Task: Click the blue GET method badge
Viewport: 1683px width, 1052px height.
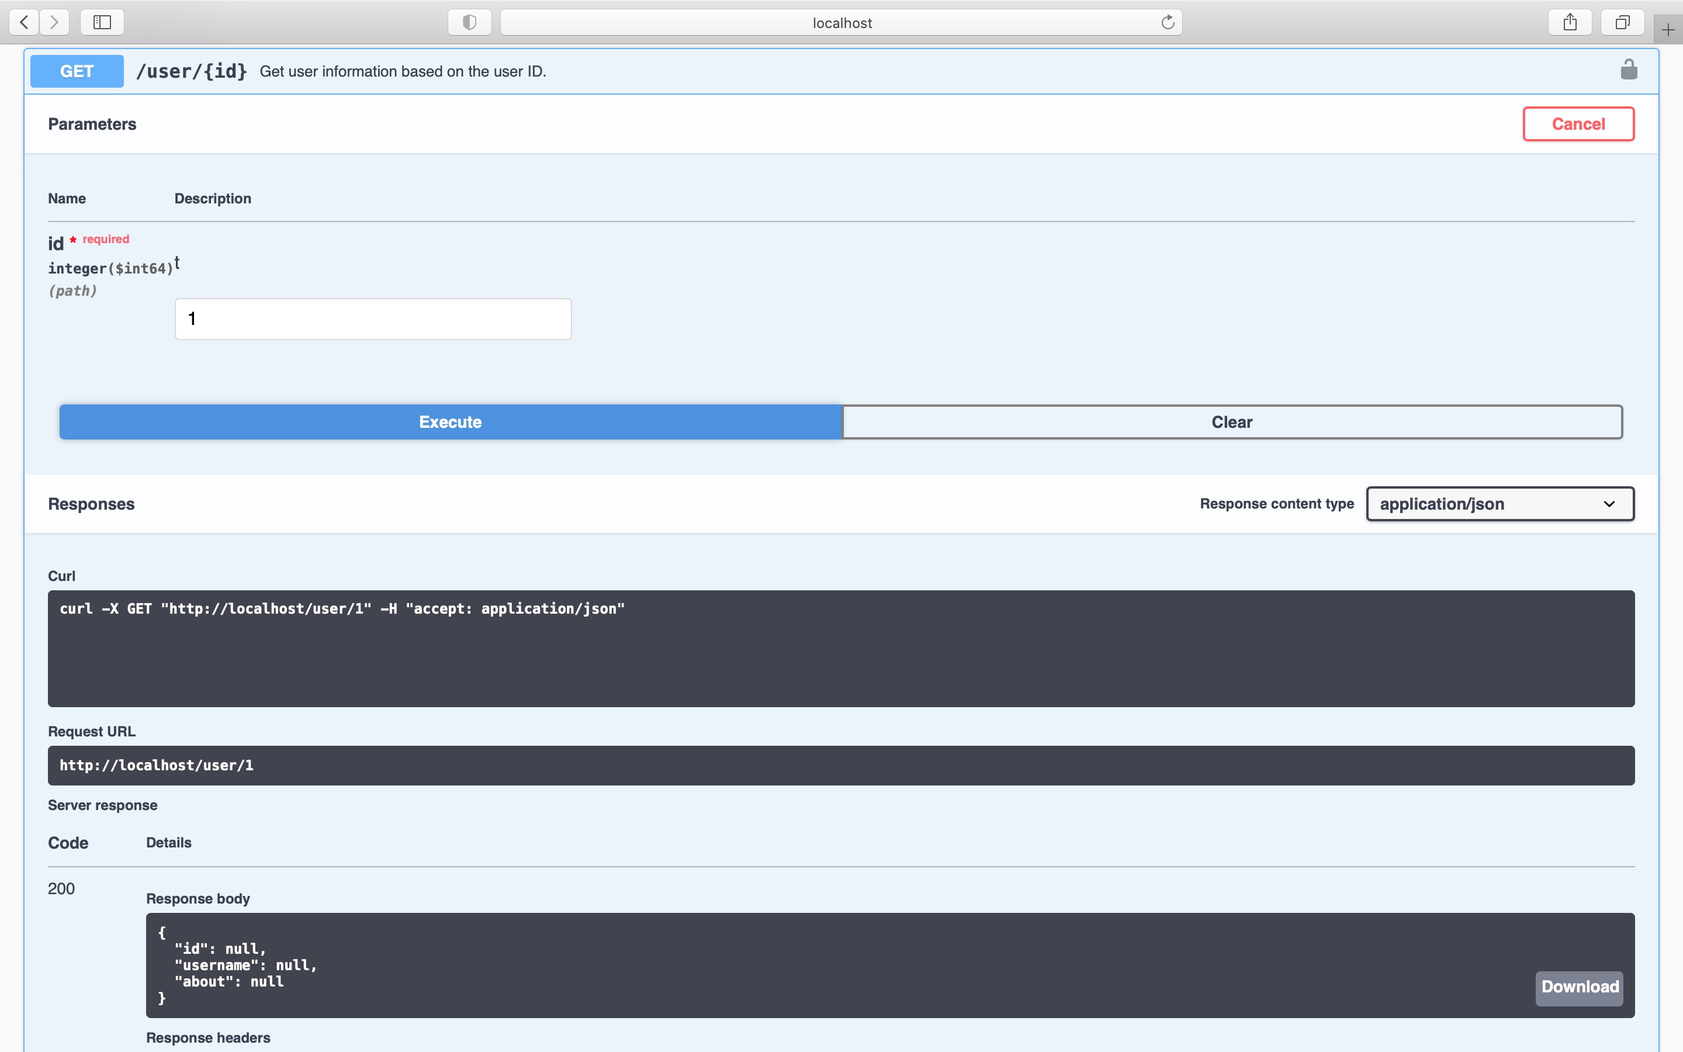Action: 77,71
